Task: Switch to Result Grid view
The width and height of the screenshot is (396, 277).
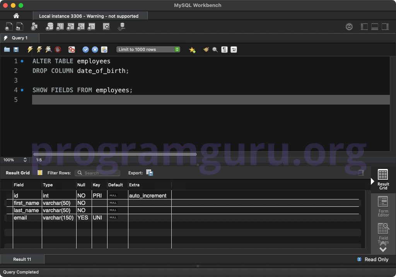Action: coord(383,179)
